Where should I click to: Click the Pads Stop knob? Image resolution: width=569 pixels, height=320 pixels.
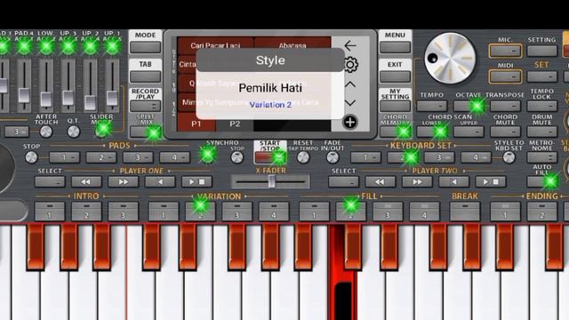pos(31,157)
